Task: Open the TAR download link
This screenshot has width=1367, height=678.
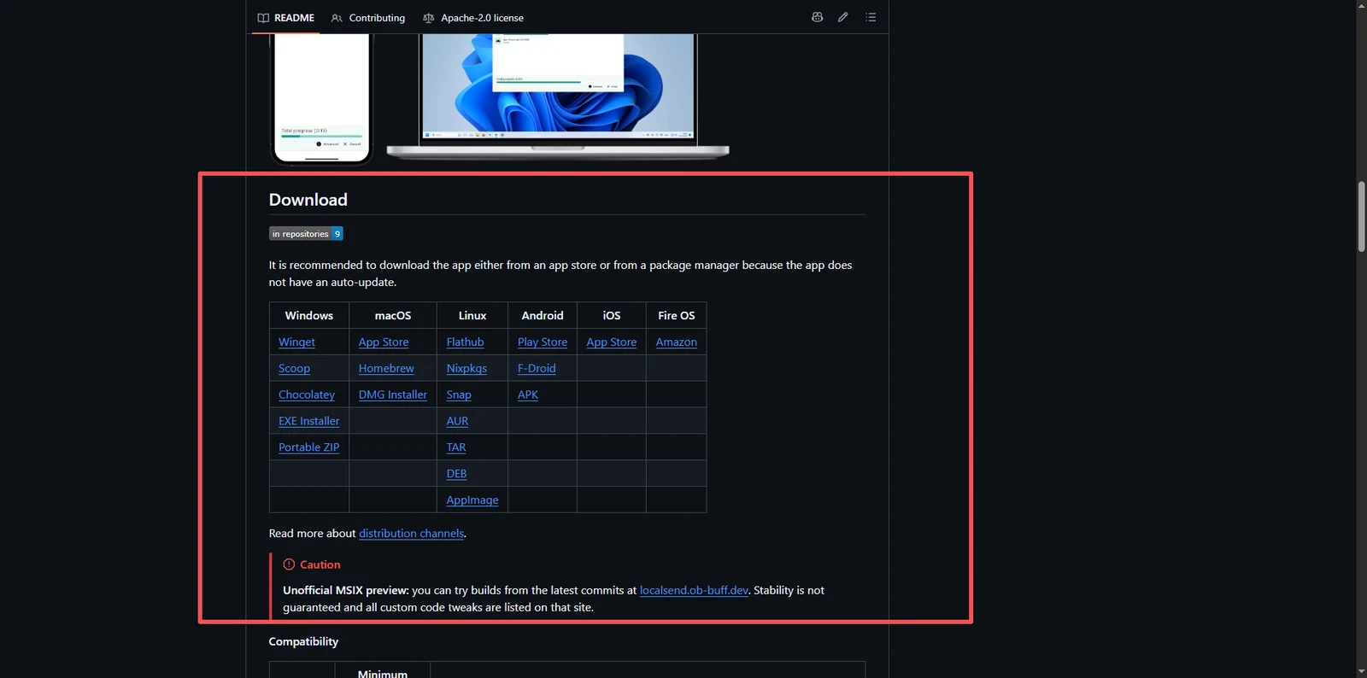Action: point(456,447)
